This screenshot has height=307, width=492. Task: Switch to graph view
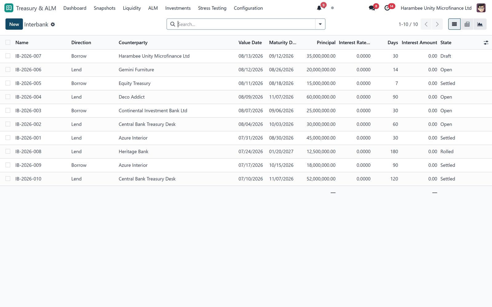[480, 24]
